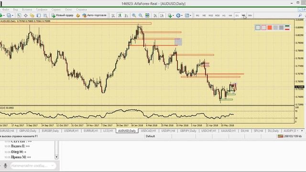Open the Вид menu
Image resolution: width=306 pixels, height=172 pixels.
coord(16,10)
